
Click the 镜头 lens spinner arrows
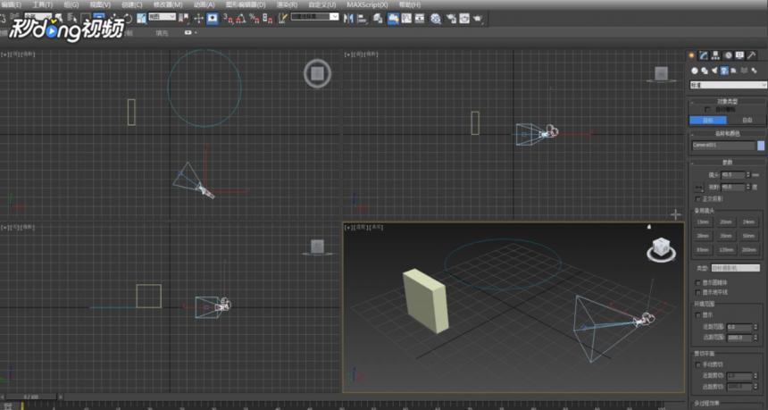[x=748, y=175]
